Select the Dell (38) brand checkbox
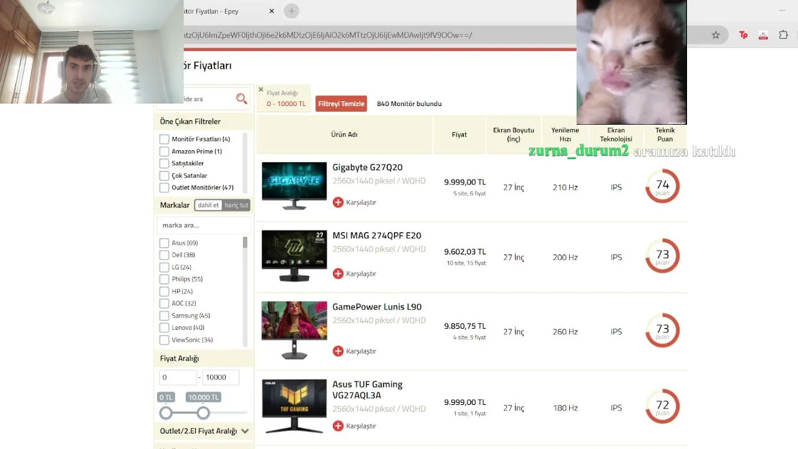This screenshot has height=449, width=798. tap(164, 255)
